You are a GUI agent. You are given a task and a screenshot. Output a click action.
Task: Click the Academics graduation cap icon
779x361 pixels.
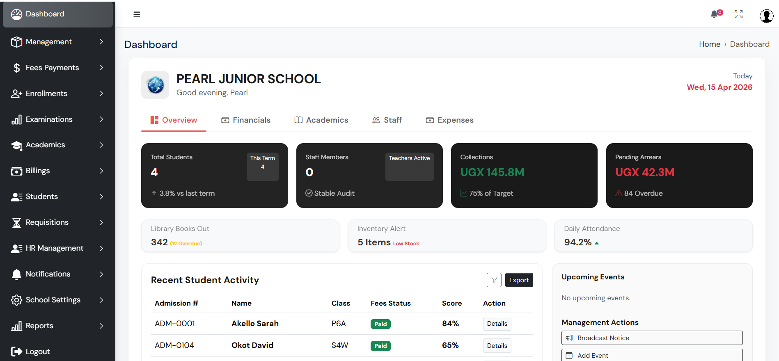coord(16,145)
